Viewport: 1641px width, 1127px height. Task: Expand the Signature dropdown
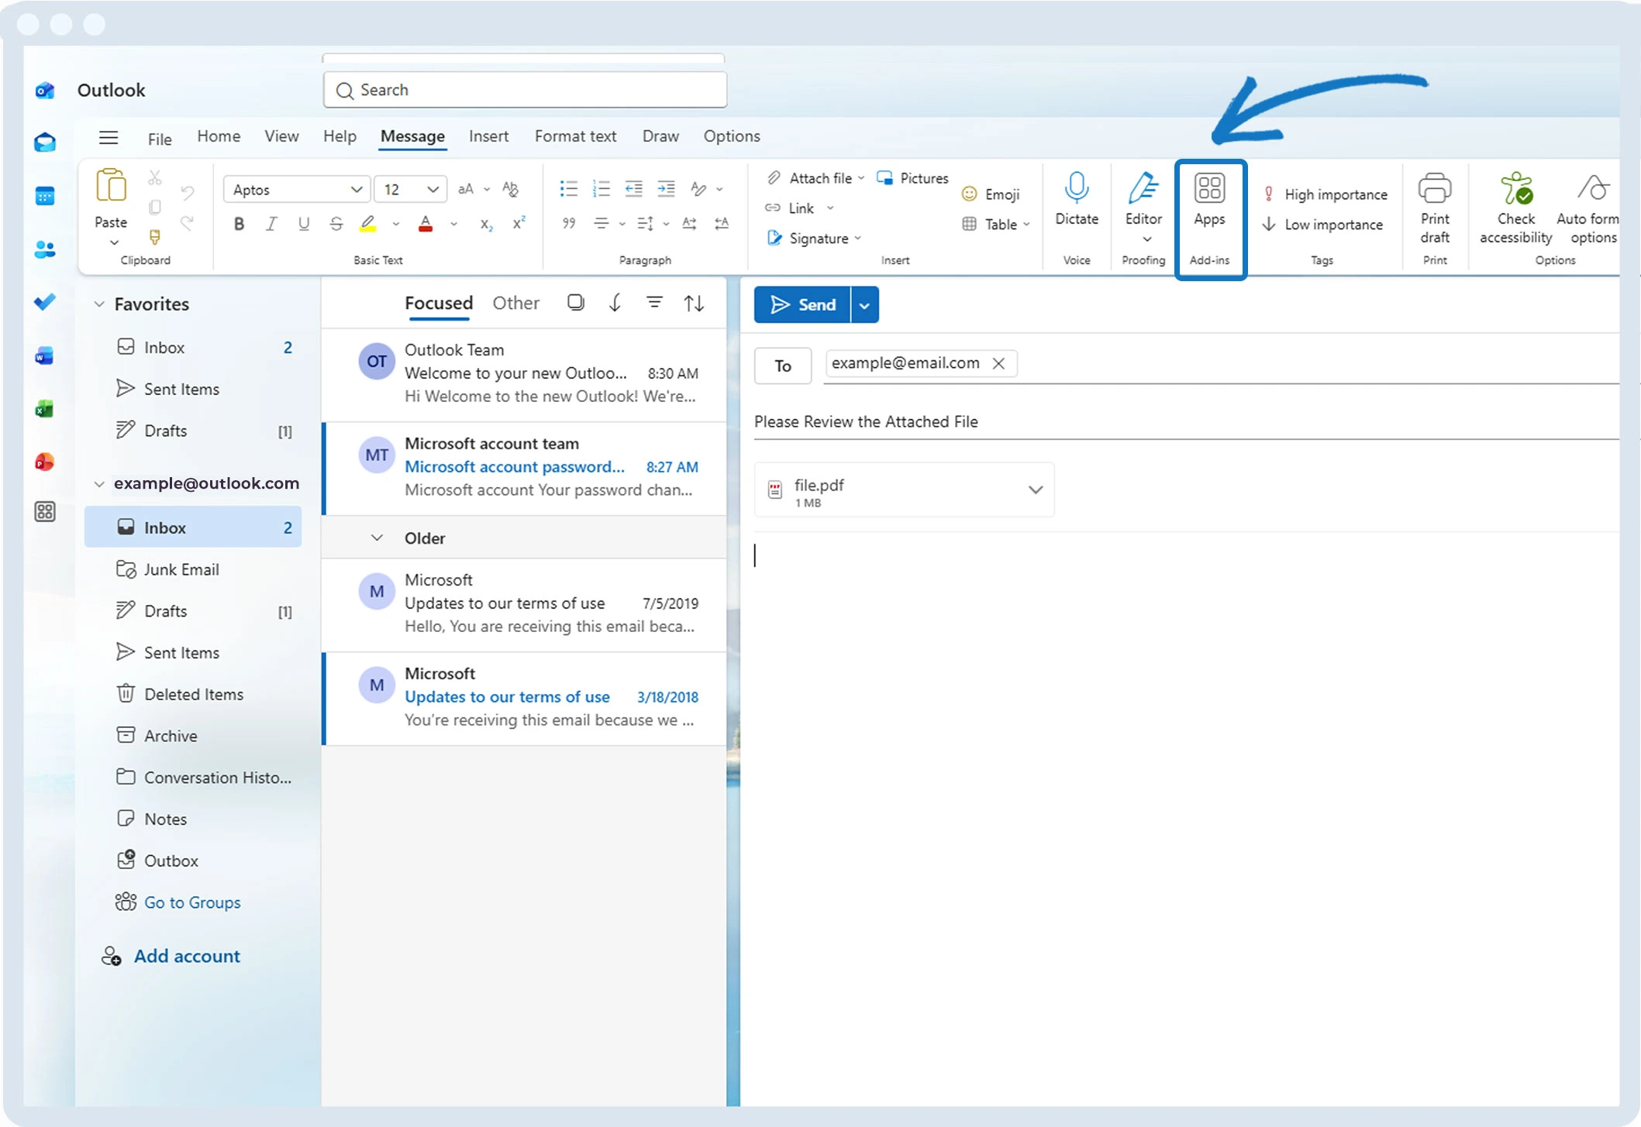[x=857, y=239]
